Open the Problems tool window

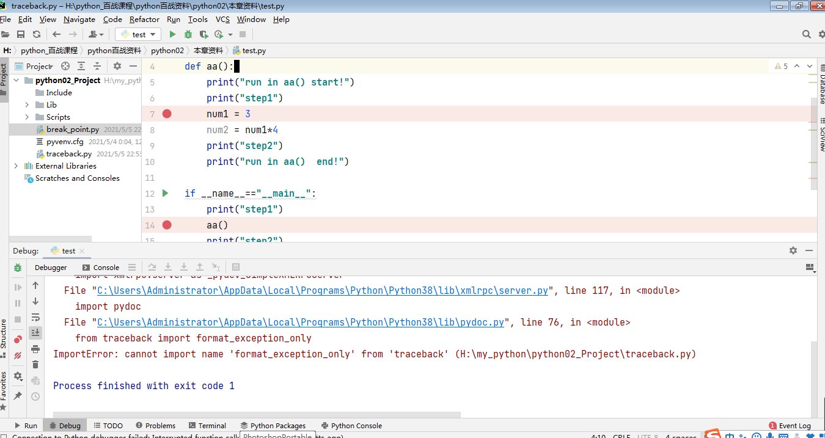[156, 426]
